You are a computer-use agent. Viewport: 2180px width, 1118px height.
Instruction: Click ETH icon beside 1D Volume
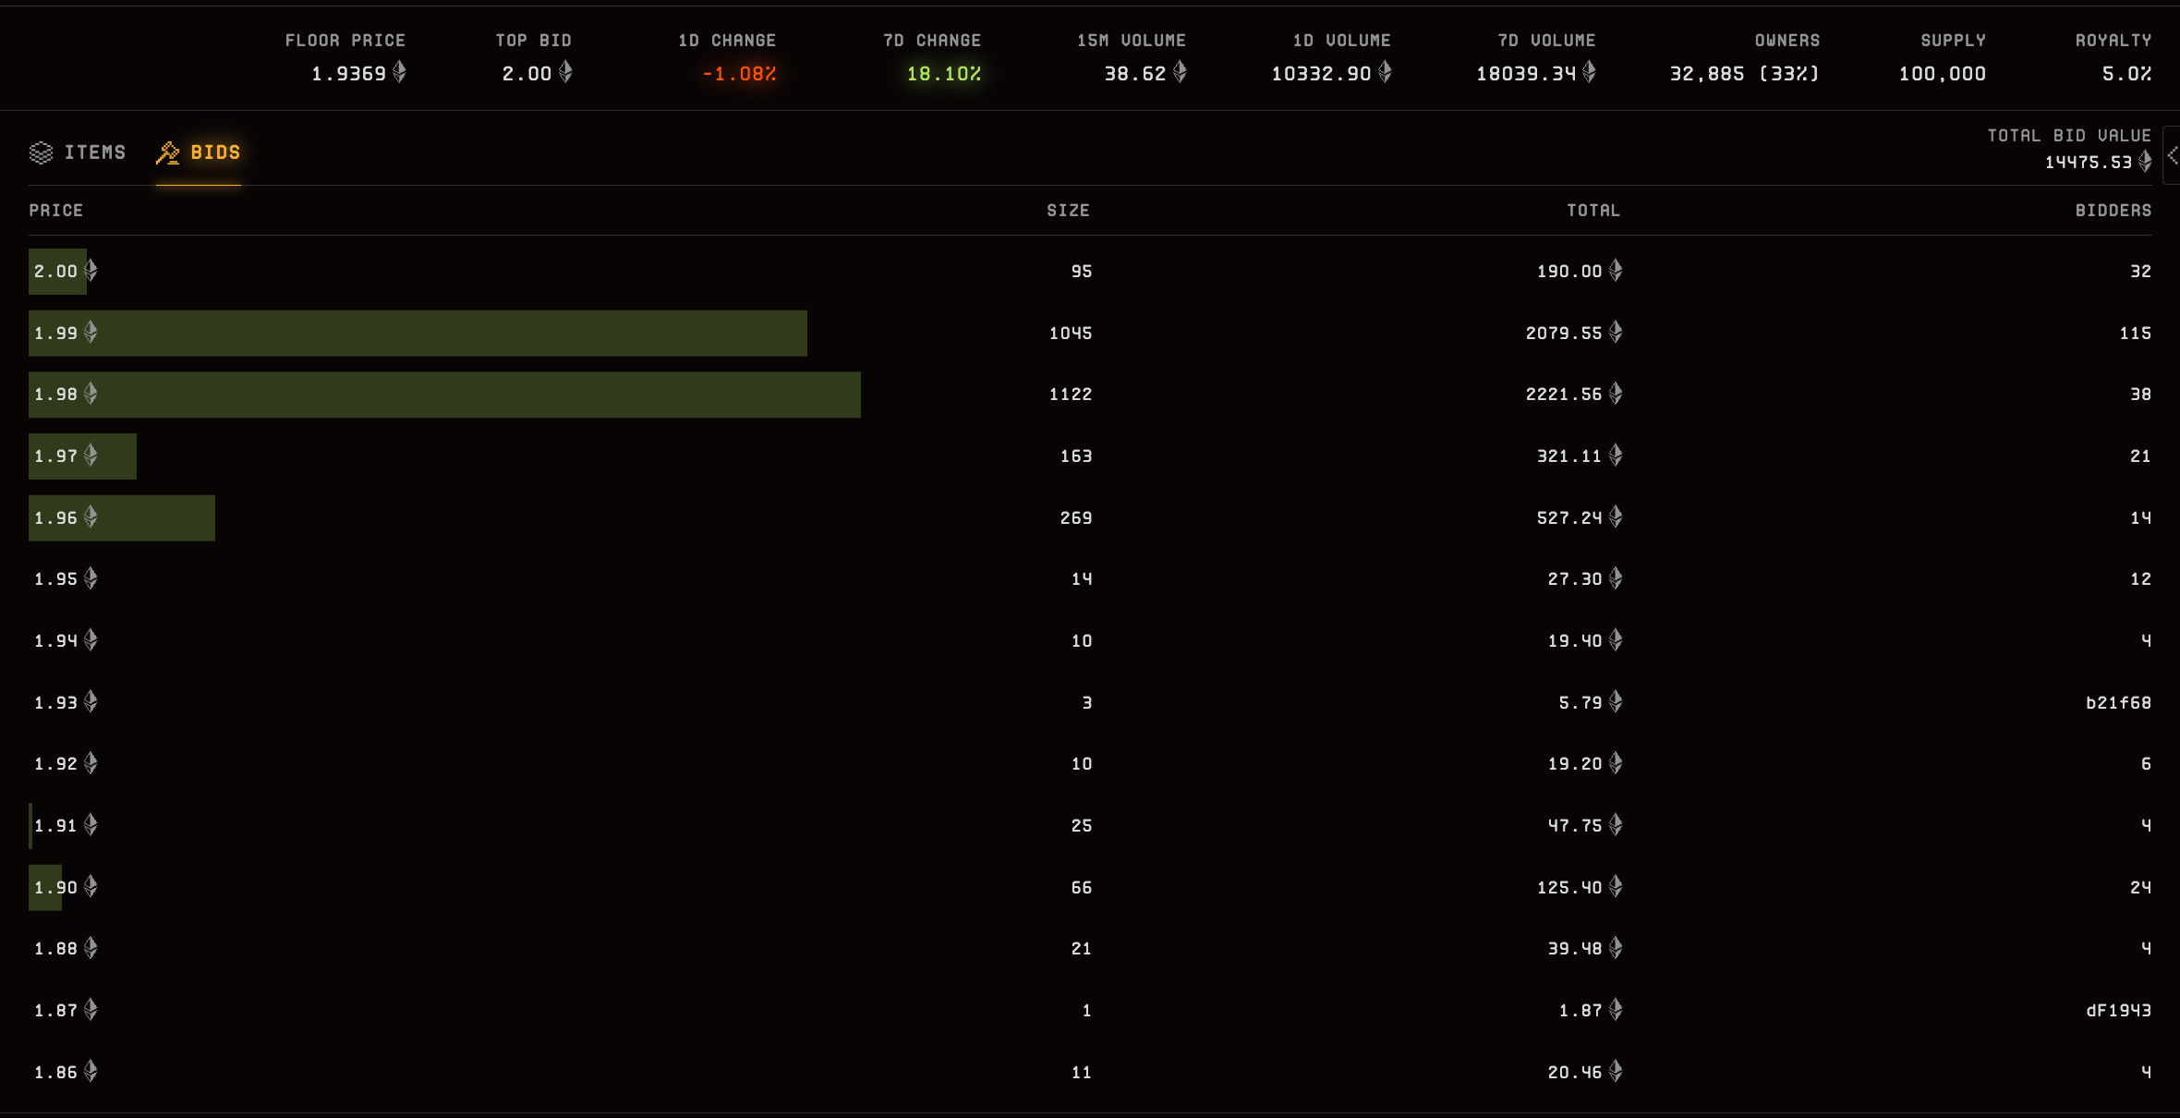(x=1385, y=72)
